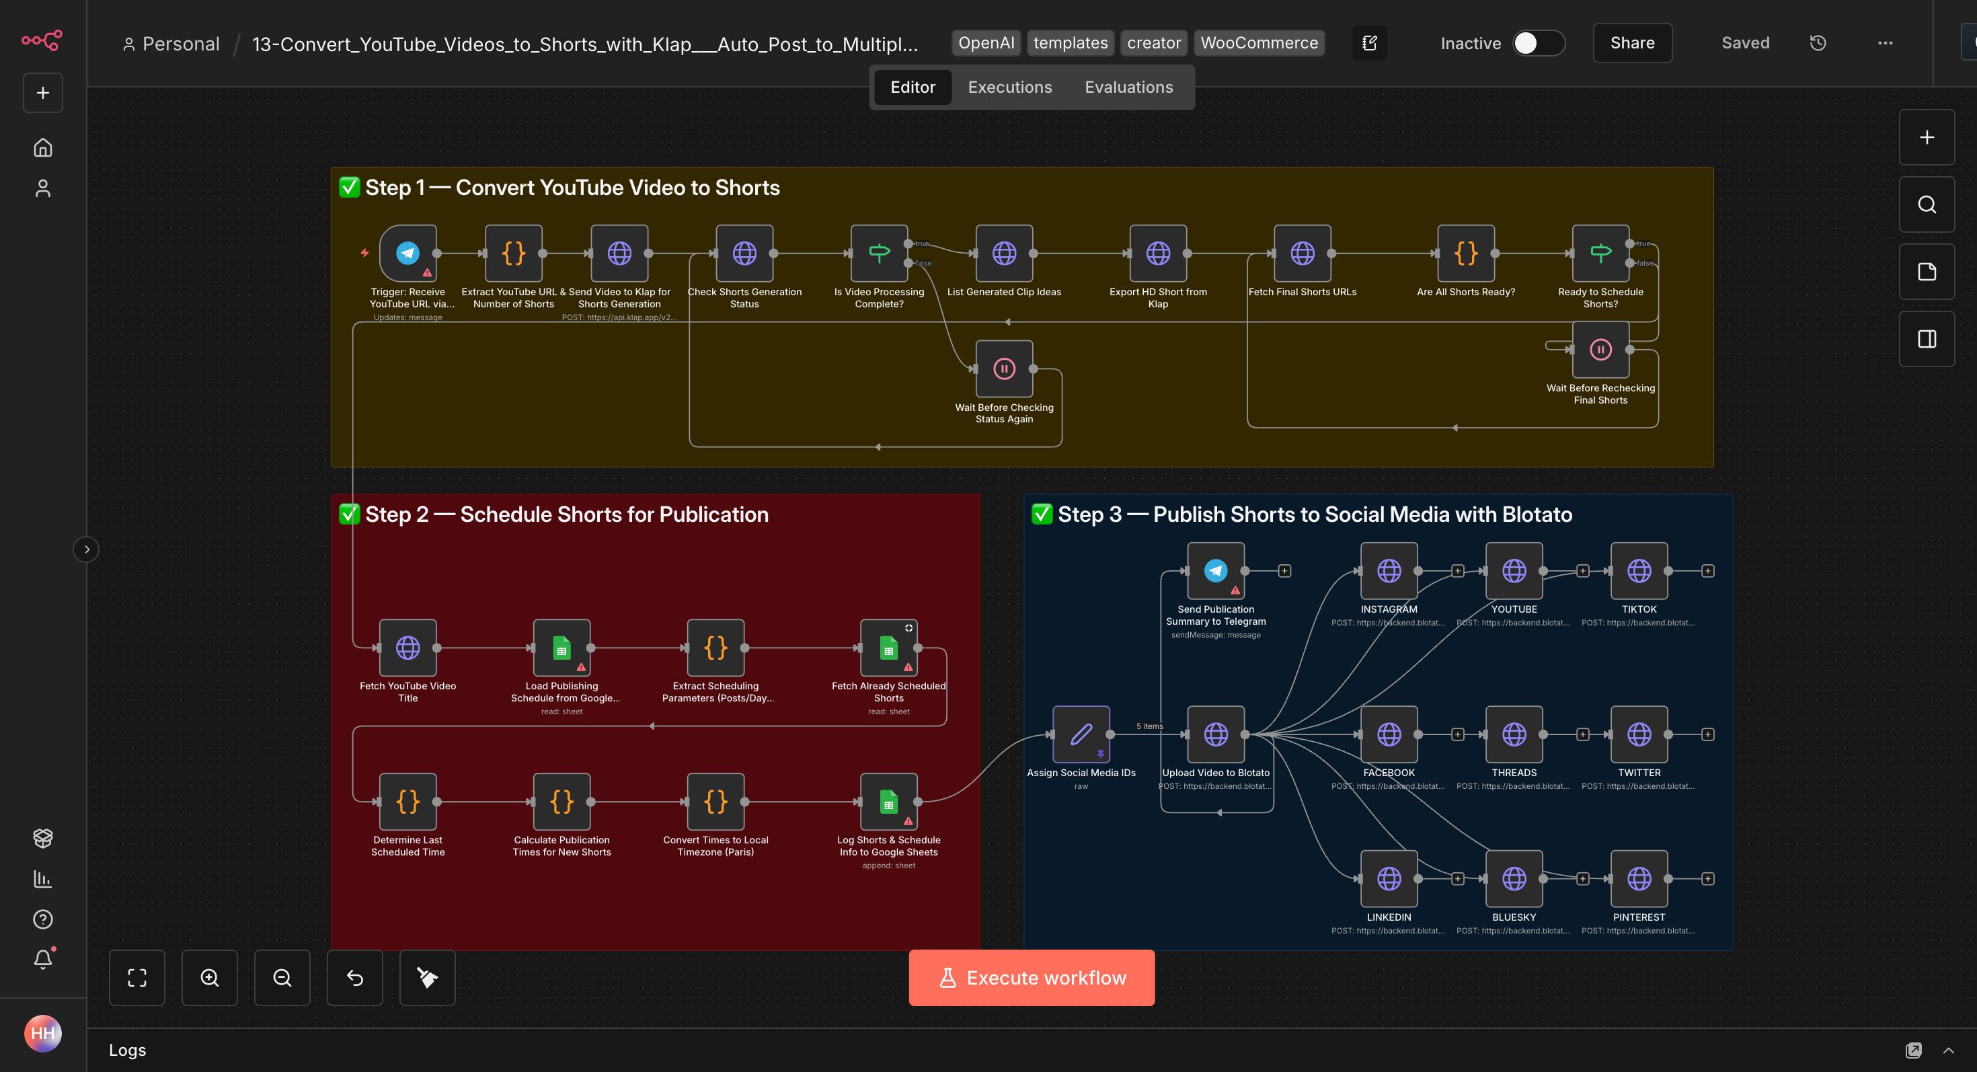Open the home icon in sidebar
The image size is (1977, 1072).
pos(43,147)
